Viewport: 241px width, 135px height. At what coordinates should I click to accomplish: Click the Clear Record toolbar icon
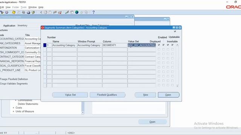point(55,12)
